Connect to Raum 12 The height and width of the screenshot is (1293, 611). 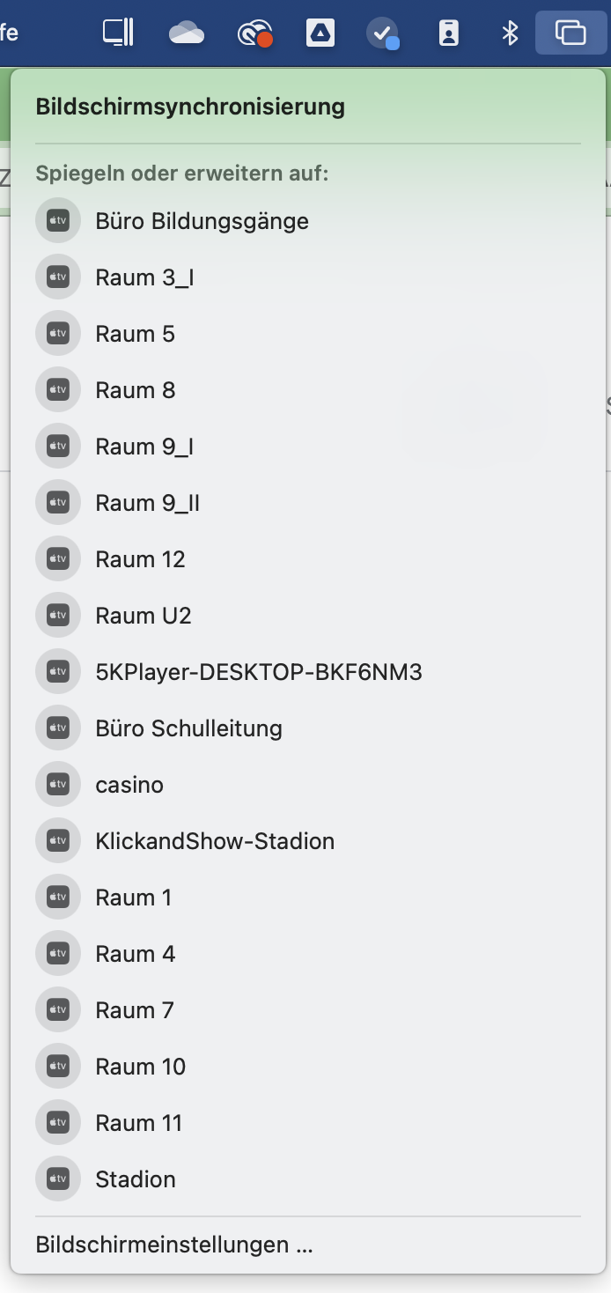[x=140, y=559]
